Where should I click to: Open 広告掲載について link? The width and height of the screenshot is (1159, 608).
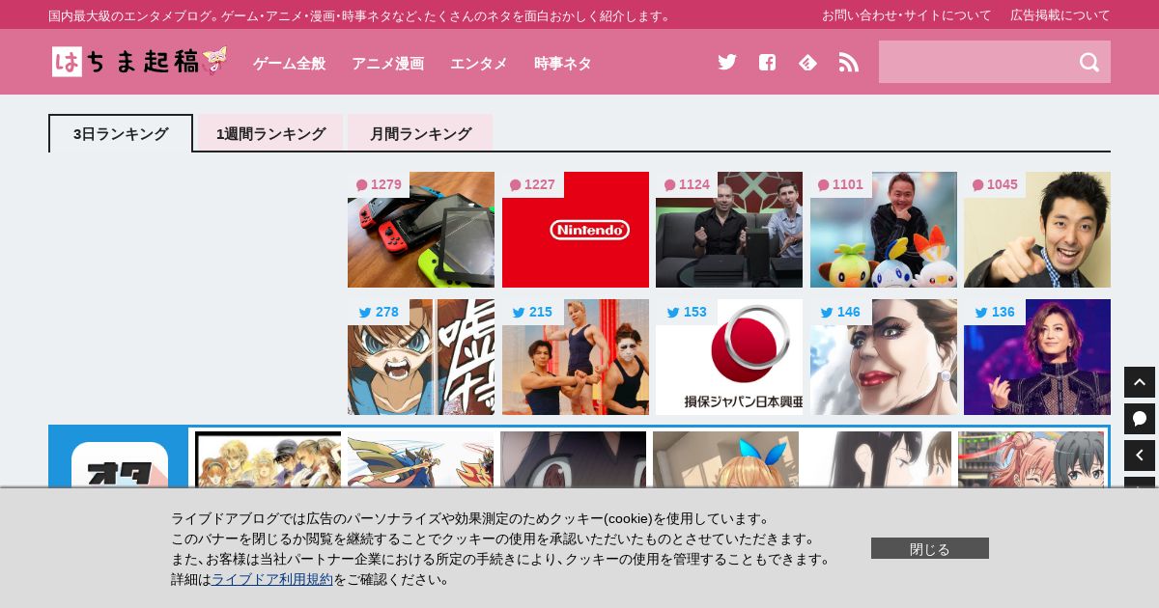(1060, 14)
